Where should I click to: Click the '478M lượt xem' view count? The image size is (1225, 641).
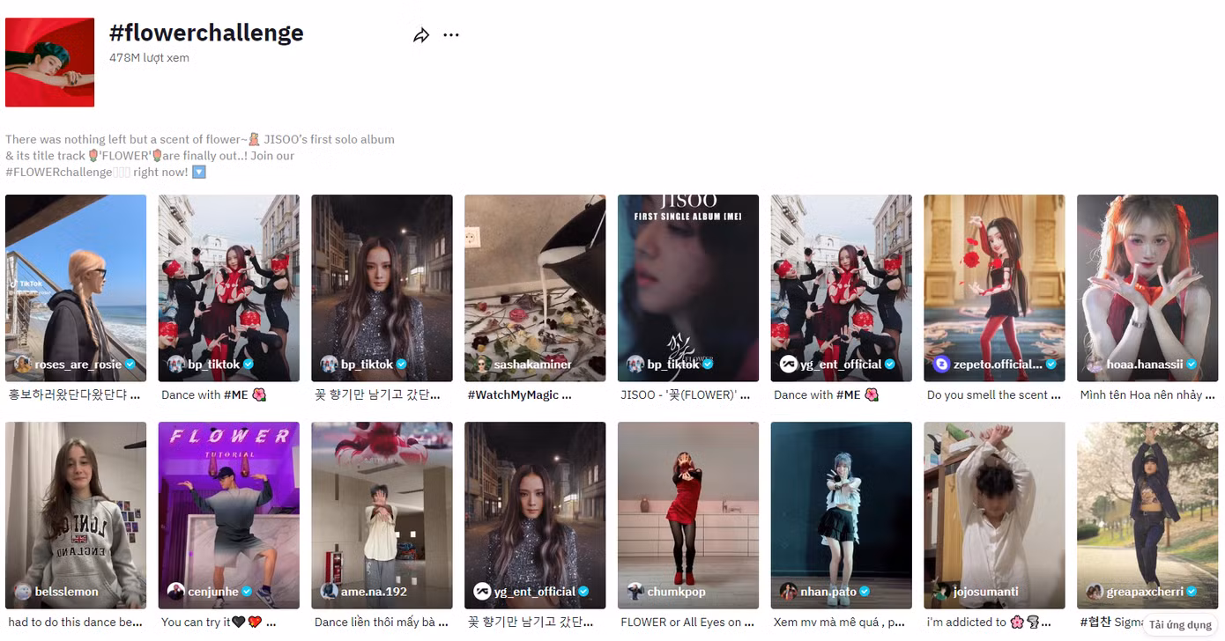pos(149,58)
